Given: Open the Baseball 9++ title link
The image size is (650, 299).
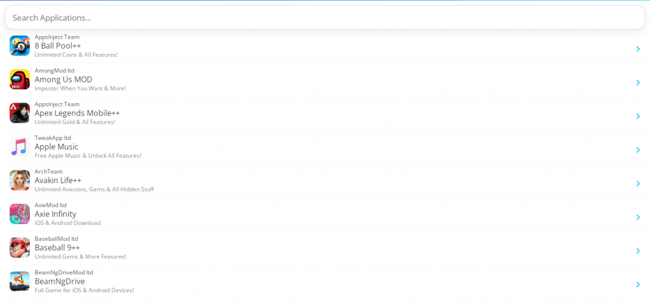Looking at the screenshot, I should pyautogui.click(x=57, y=247).
